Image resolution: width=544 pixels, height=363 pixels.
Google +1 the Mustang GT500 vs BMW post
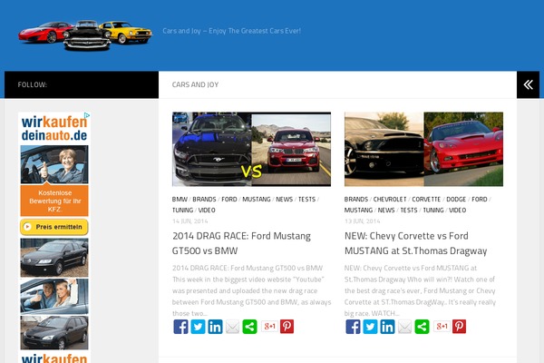[x=269, y=326]
